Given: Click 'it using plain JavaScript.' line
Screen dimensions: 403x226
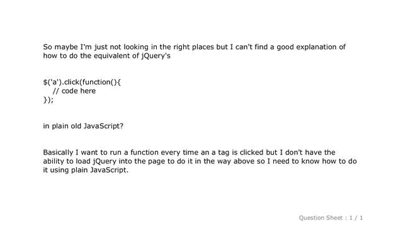Looking at the screenshot, I should pos(86,170).
